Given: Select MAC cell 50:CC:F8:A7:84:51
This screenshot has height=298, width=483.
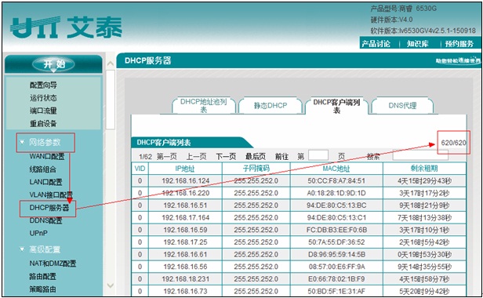Looking at the screenshot, I should pos(336,181).
